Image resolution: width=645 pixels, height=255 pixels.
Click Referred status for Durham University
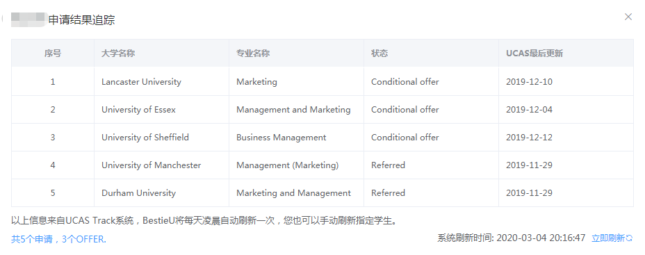click(x=431, y=193)
